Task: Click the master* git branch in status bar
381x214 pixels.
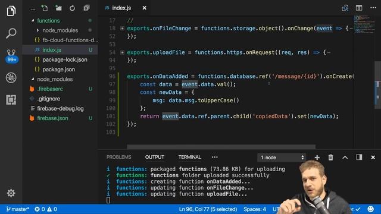Action: tap(17, 209)
